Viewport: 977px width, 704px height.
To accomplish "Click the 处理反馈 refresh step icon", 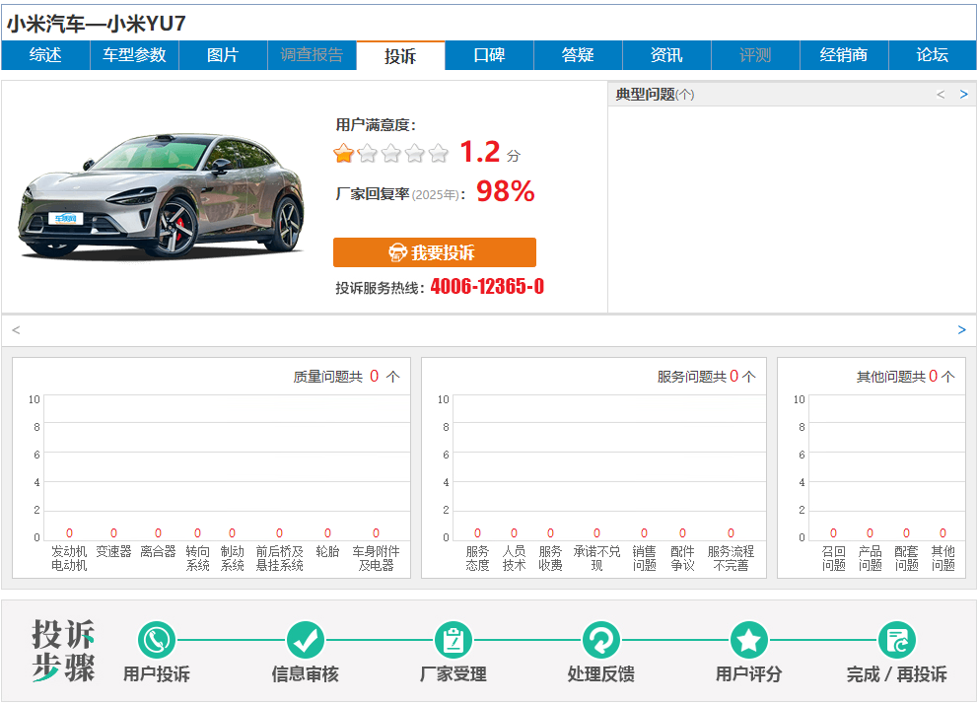I will (x=600, y=641).
